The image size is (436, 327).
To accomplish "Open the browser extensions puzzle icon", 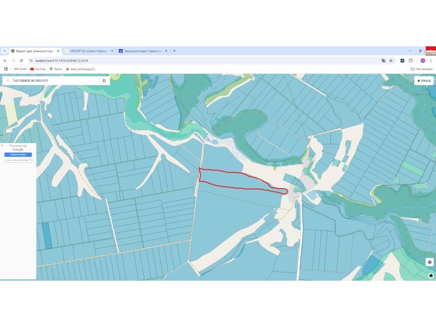I will point(411,61).
